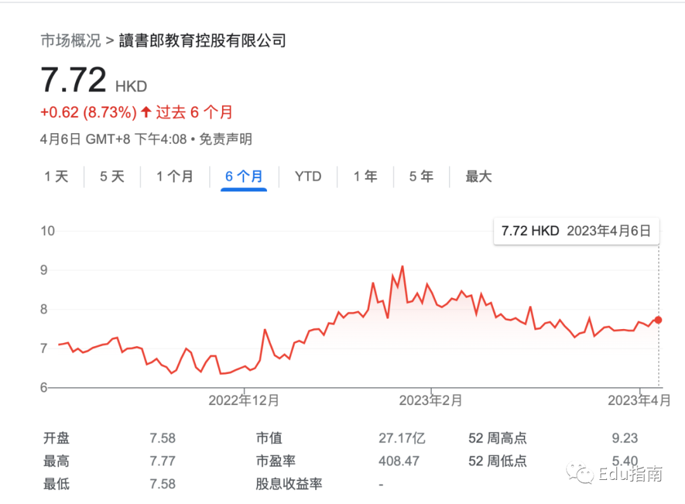This screenshot has height=504, width=685.
Task: Click the 开盘 row label
Action: coord(56,438)
